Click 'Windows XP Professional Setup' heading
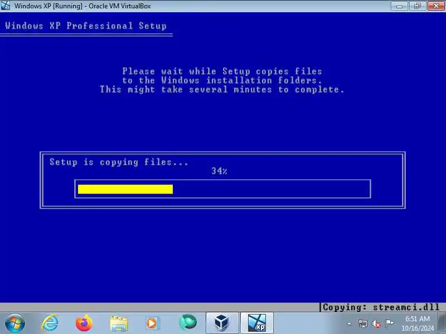 (86, 26)
